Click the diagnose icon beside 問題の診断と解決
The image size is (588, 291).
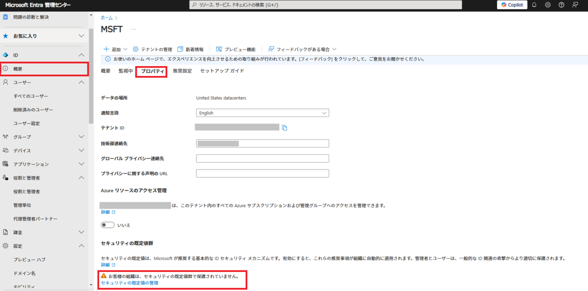[5, 17]
